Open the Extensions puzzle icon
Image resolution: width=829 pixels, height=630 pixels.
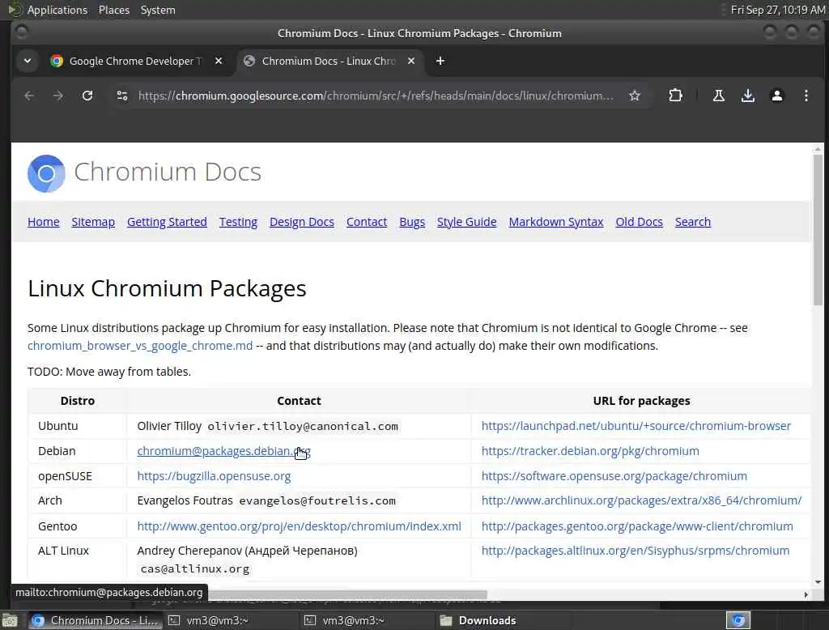click(675, 96)
